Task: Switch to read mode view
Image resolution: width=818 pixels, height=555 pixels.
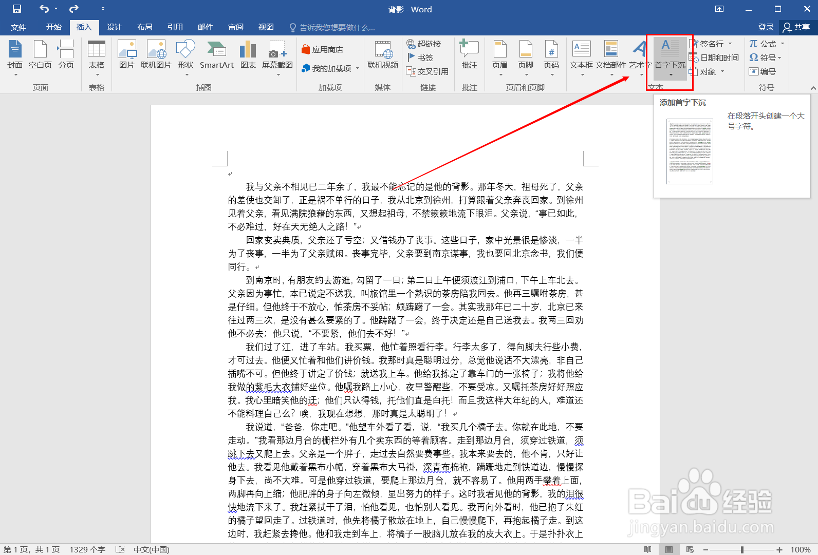Action: (x=647, y=549)
